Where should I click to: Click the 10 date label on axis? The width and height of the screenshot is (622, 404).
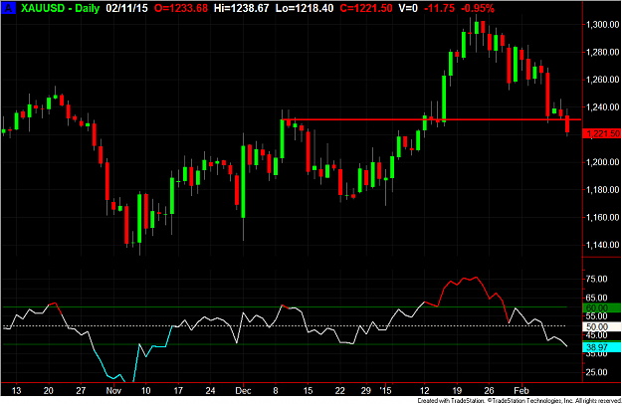(x=146, y=390)
